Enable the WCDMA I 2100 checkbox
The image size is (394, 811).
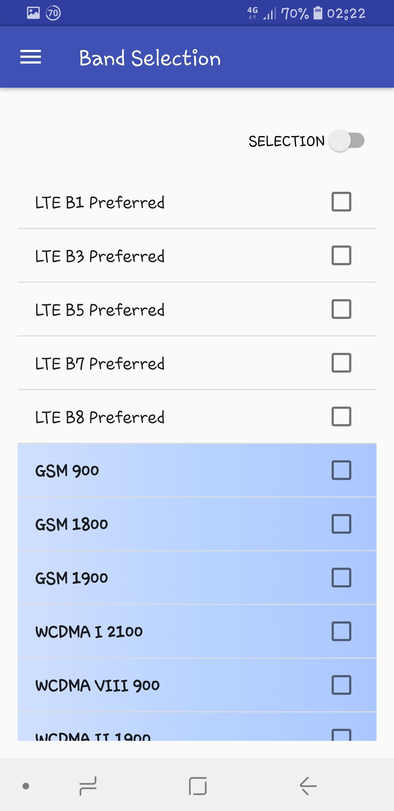pos(341,631)
